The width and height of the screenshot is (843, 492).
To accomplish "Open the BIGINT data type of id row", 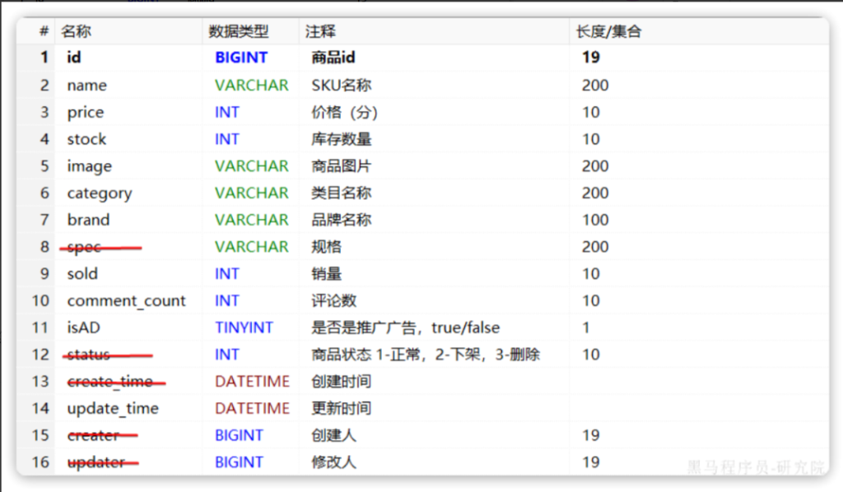I will [241, 58].
